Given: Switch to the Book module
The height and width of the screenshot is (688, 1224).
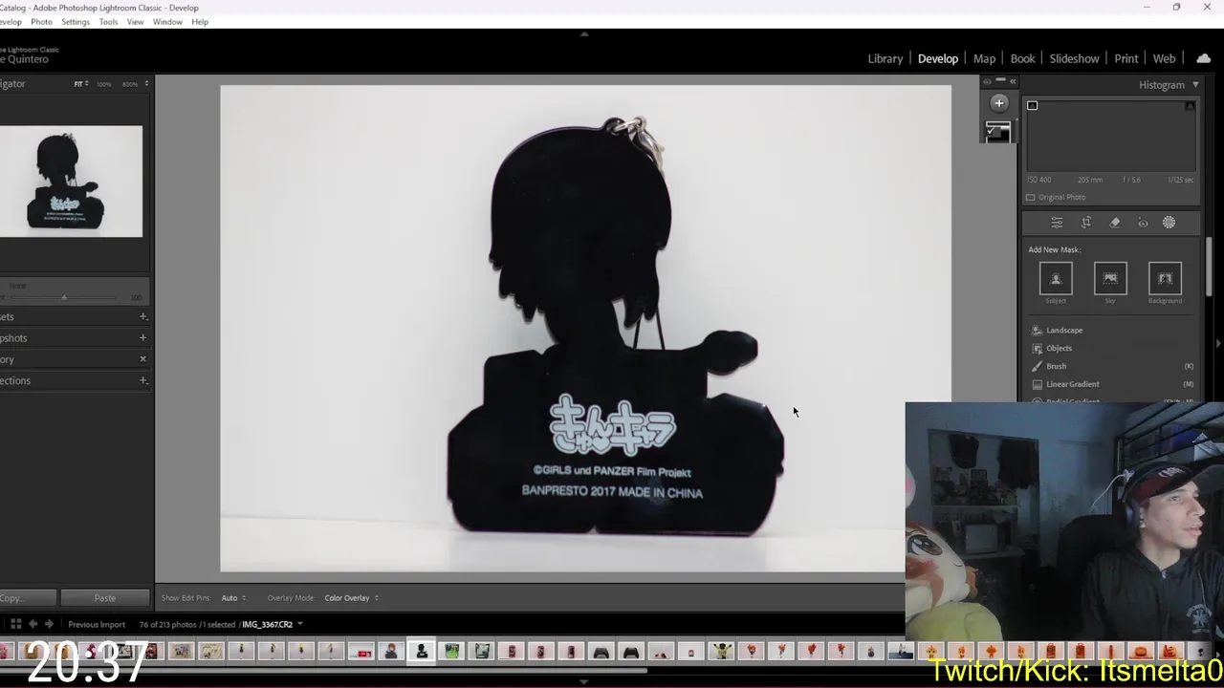Looking at the screenshot, I should [x=1022, y=58].
